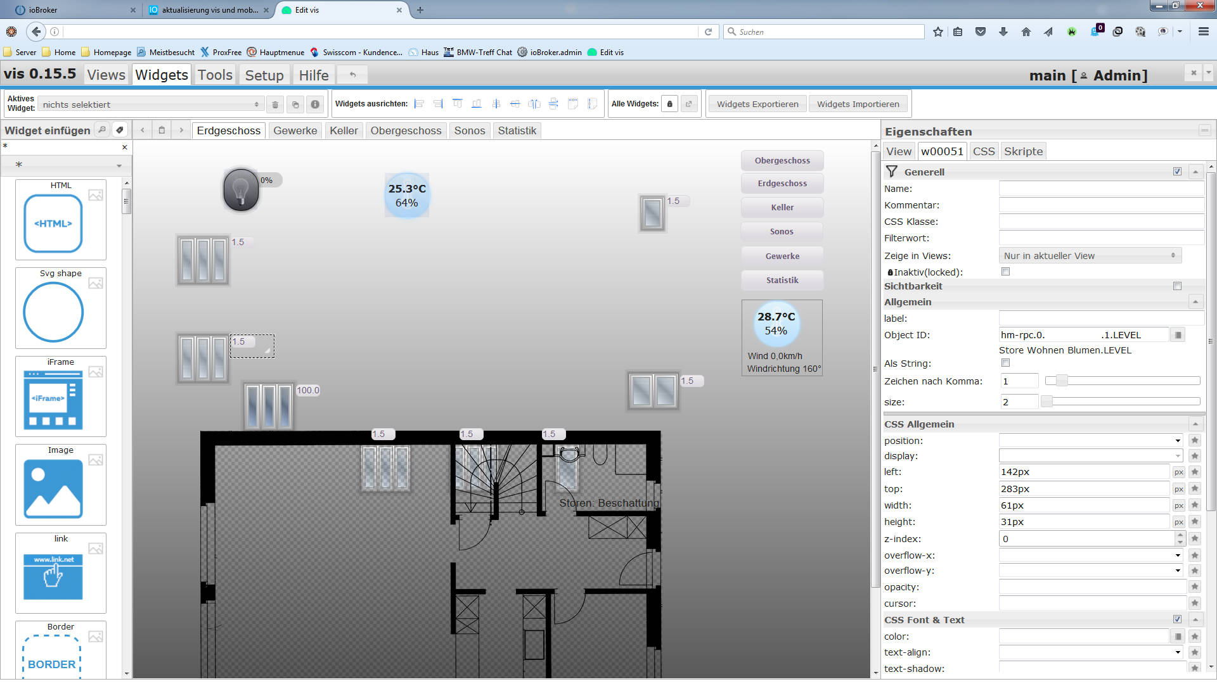Click the delete widget trash icon
This screenshot has height=684, width=1217.
275,104
